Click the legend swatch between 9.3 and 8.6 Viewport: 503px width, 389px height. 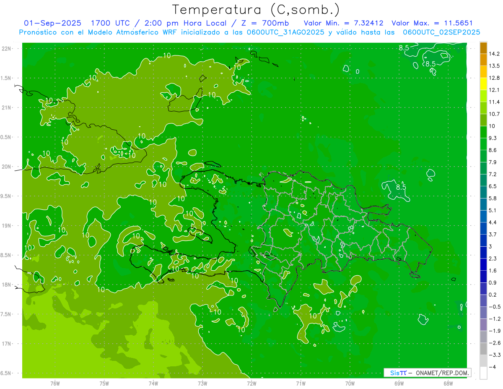pos(483,144)
